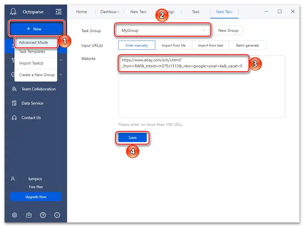Switch to the Dashboard tab

tap(110, 12)
